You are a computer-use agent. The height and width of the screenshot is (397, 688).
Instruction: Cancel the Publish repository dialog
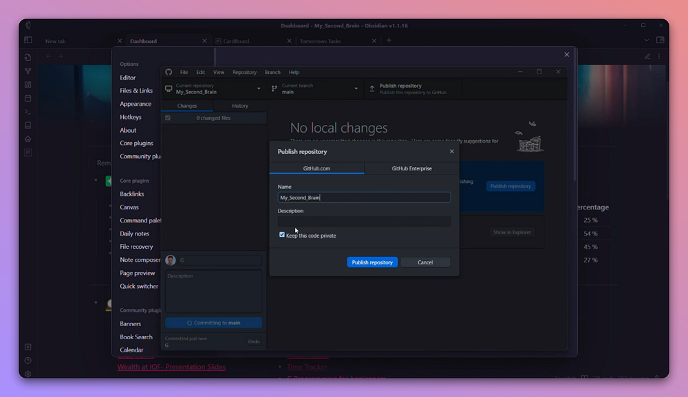coord(425,262)
